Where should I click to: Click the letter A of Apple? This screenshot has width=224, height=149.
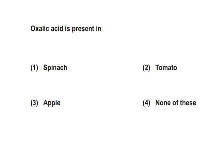(46, 103)
